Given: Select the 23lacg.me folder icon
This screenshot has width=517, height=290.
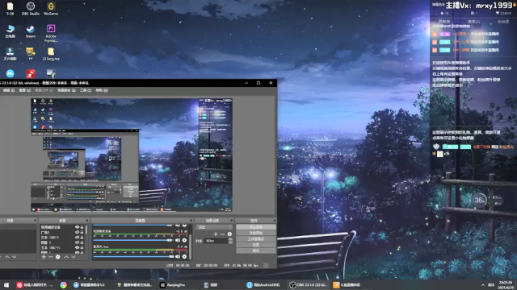Looking at the screenshot, I should tap(51, 54).
